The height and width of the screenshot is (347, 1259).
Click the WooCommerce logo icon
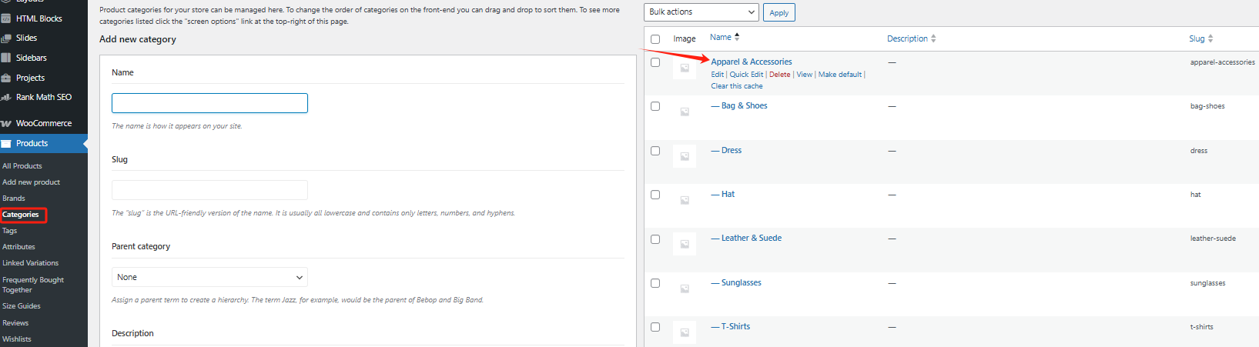pyautogui.click(x=6, y=123)
